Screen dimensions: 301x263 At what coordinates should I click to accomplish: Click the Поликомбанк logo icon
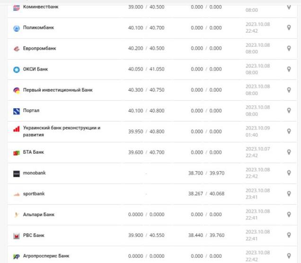17,28
